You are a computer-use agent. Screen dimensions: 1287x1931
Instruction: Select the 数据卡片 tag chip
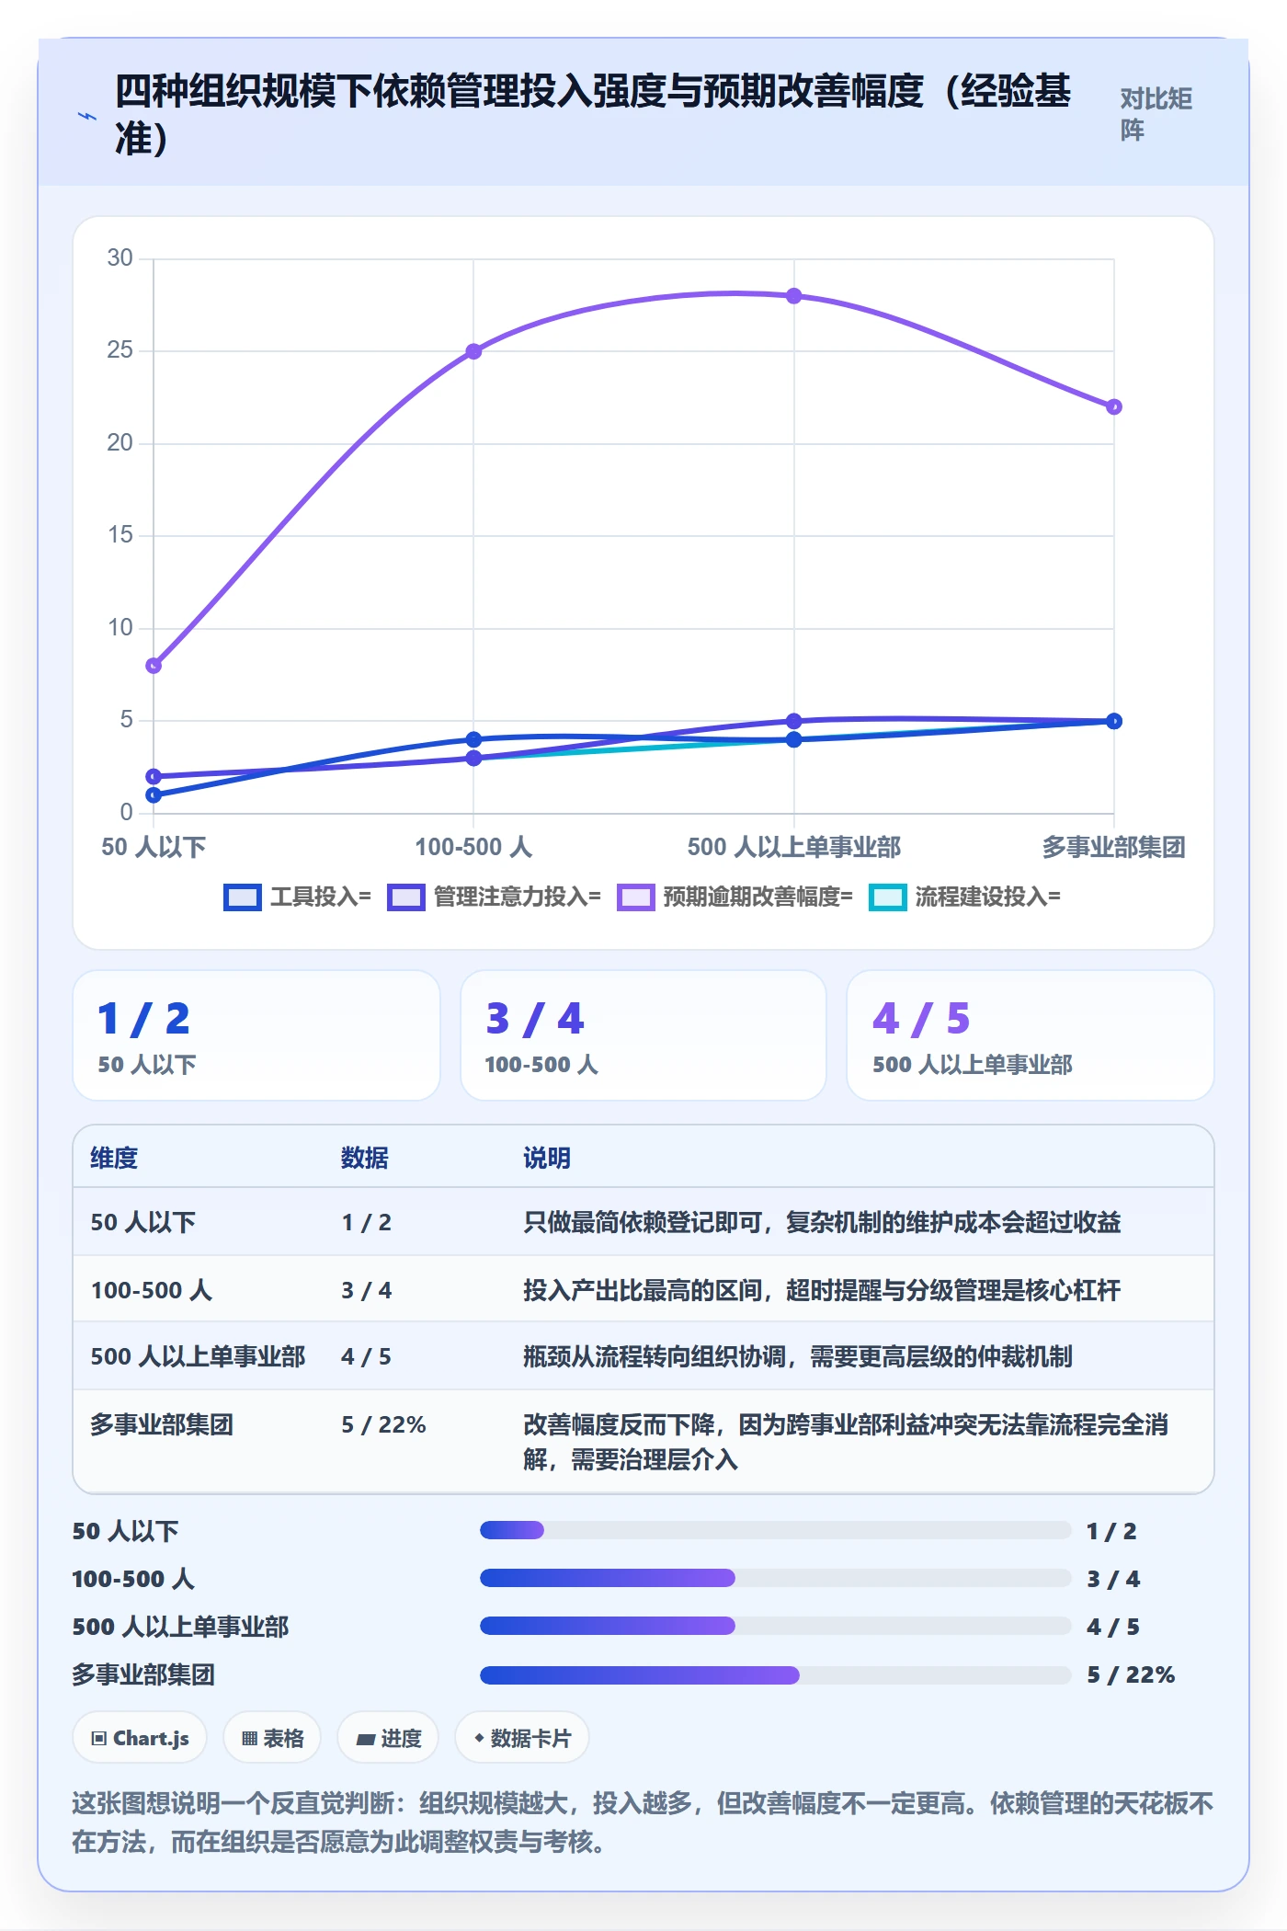[x=522, y=1738]
